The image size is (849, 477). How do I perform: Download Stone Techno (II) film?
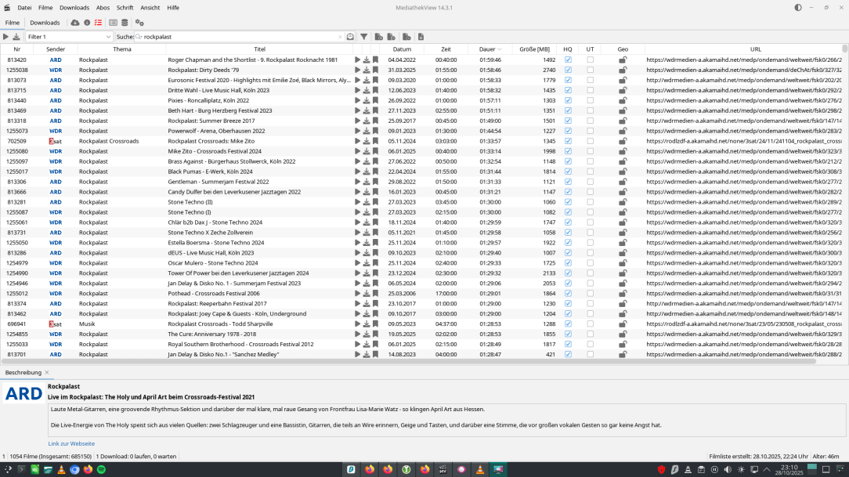[x=367, y=202]
